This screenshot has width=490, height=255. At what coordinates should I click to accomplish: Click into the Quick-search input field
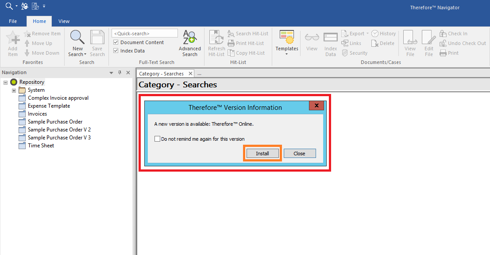coord(145,34)
